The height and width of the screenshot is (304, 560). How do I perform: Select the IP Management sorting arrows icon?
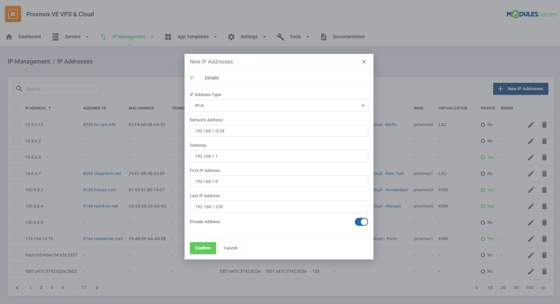pyautogui.click(x=103, y=37)
